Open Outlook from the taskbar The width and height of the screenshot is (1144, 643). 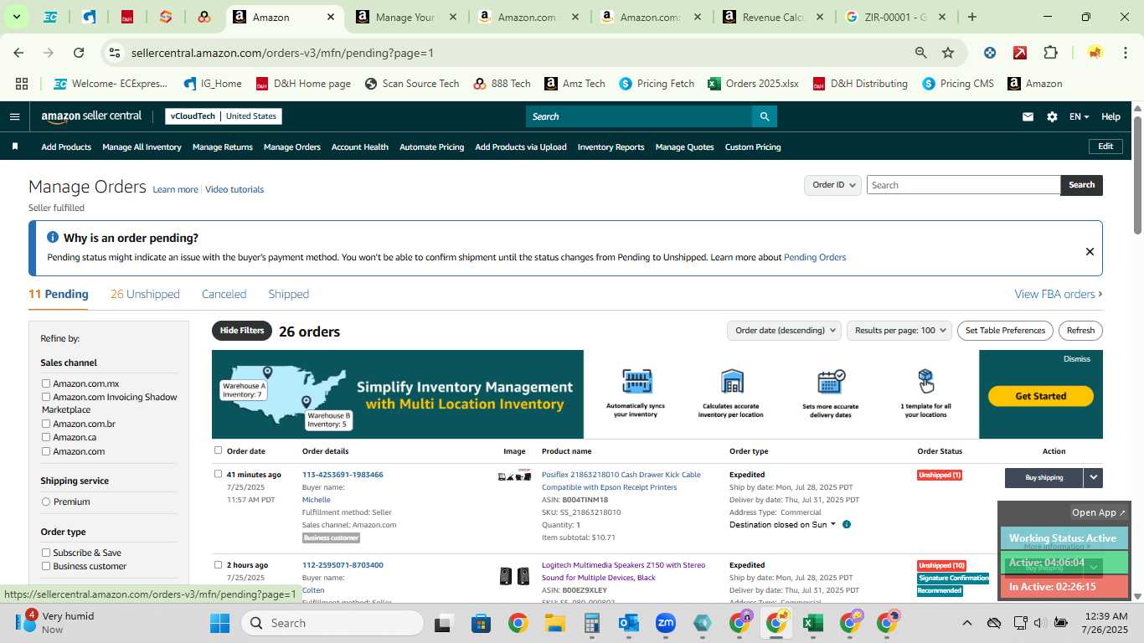coord(628,623)
